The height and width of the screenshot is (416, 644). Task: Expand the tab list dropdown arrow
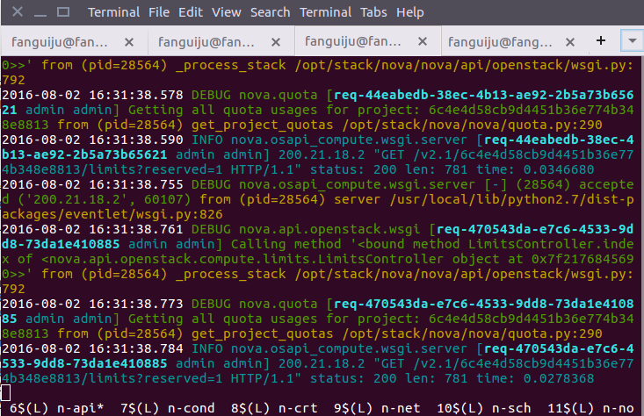(x=632, y=40)
